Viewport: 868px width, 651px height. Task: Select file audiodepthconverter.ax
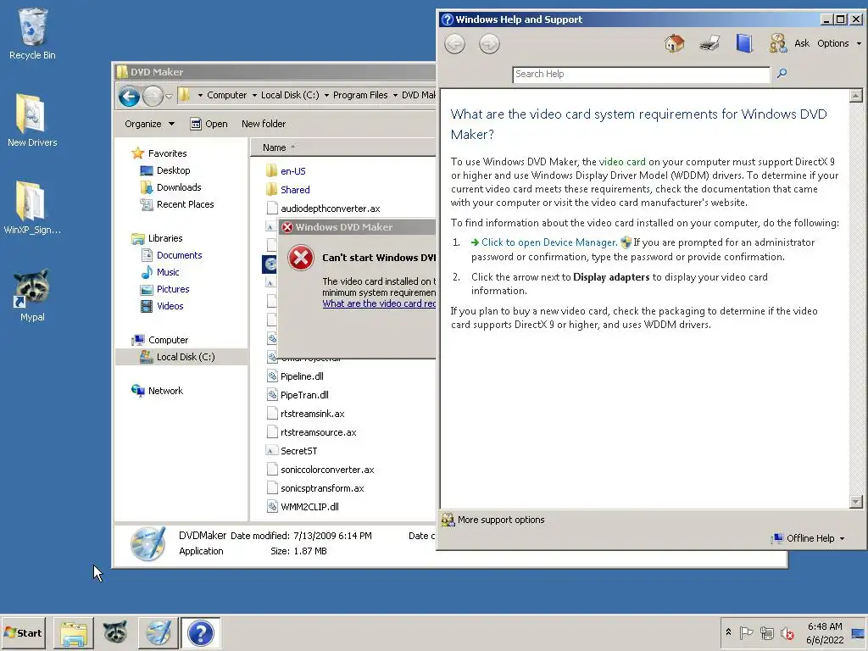[x=330, y=209]
